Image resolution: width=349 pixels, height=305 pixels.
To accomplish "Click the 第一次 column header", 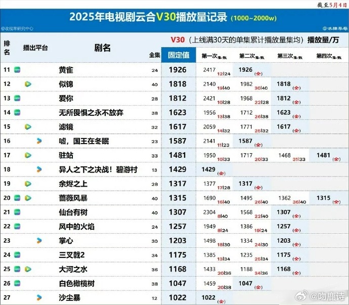I will point(214,56).
